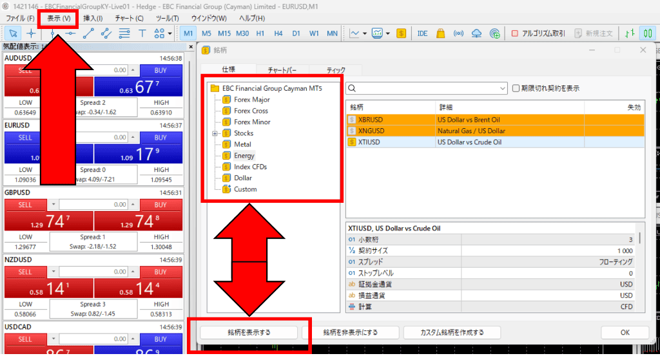Select the XNGUSD symbol row
This screenshot has width=660, height=356.
tap(495, 131)
